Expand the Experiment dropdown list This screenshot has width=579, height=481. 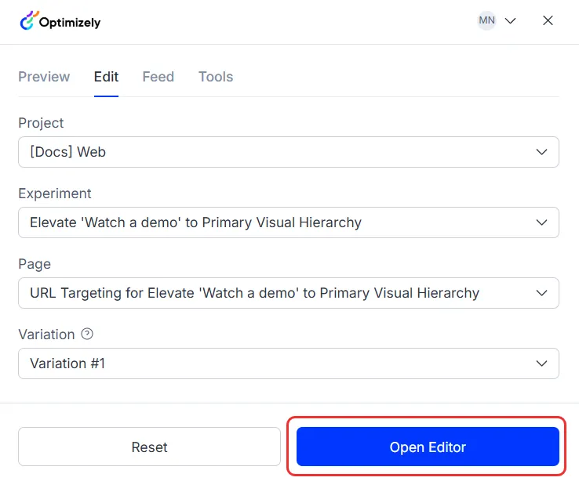point(289,222)
